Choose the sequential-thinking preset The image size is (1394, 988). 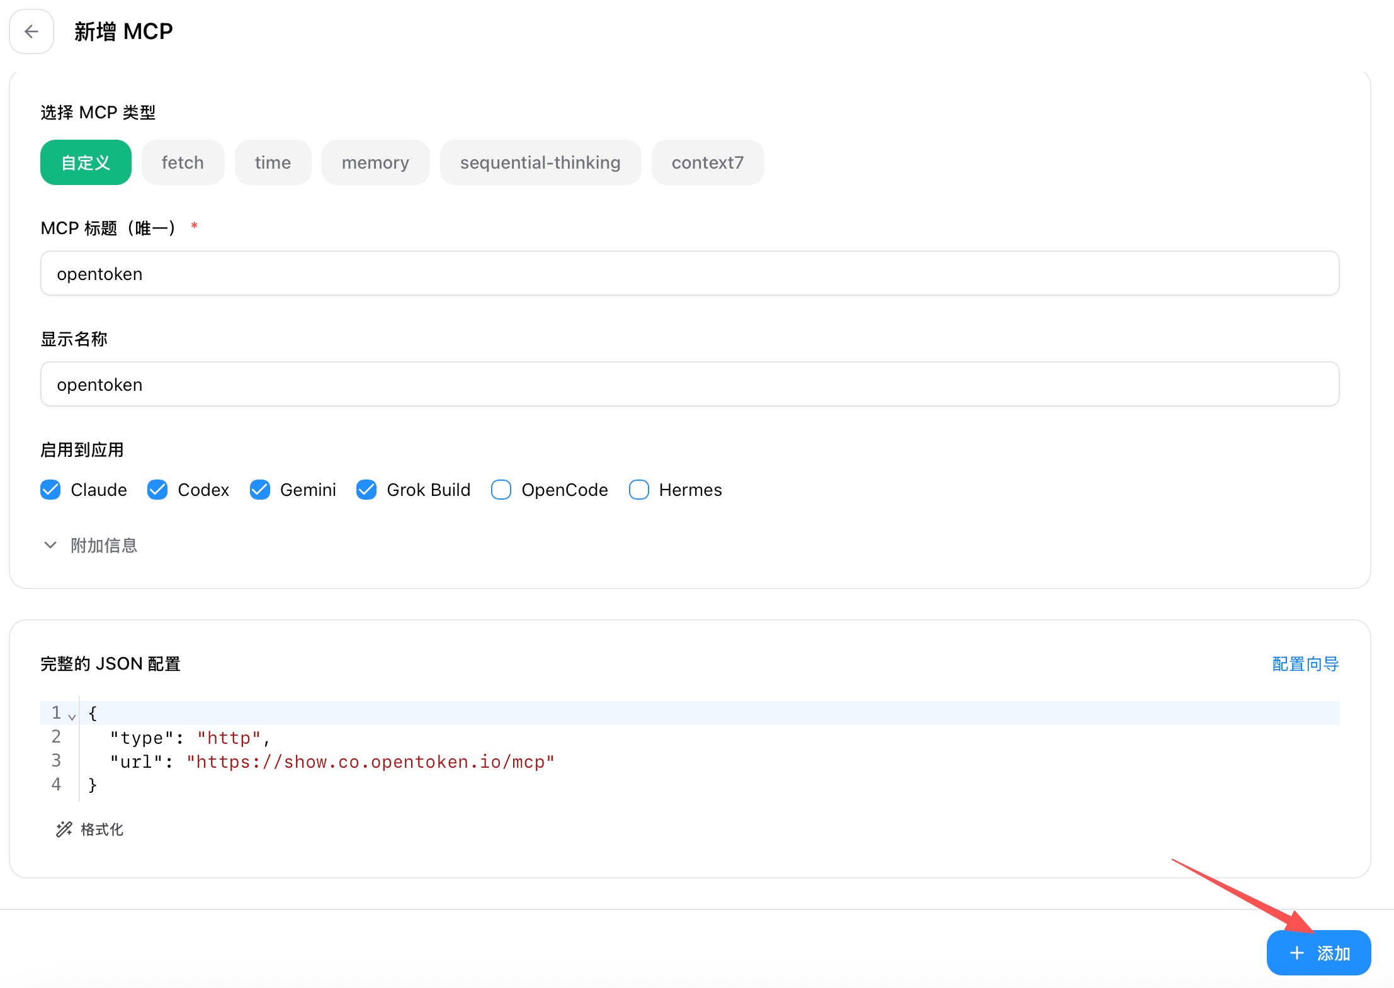click(x=540, y=162)
